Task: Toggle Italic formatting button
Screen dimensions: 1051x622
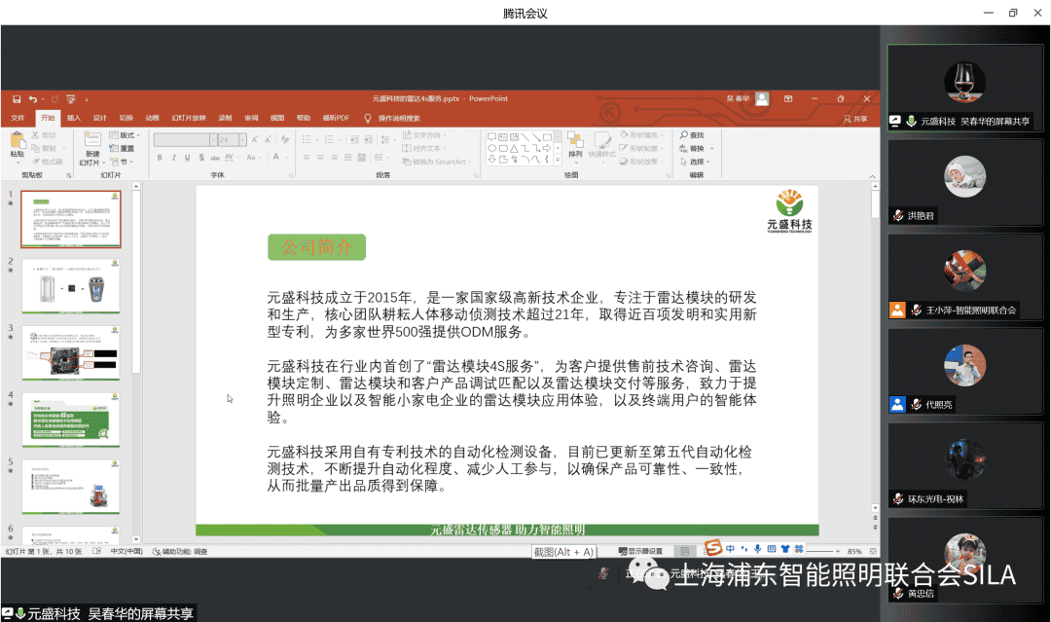Action: click(x=174, y=158)
